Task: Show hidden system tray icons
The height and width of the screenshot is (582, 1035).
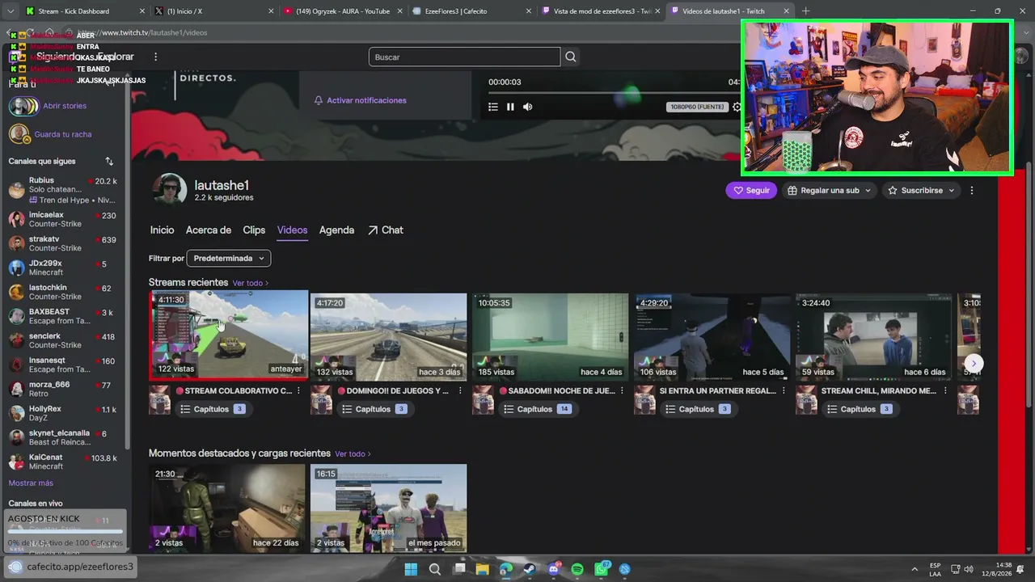Action: tap(915, 569)
